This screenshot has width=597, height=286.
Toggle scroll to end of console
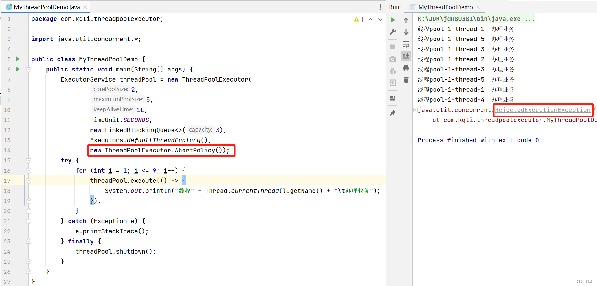[x=406, y=56]
